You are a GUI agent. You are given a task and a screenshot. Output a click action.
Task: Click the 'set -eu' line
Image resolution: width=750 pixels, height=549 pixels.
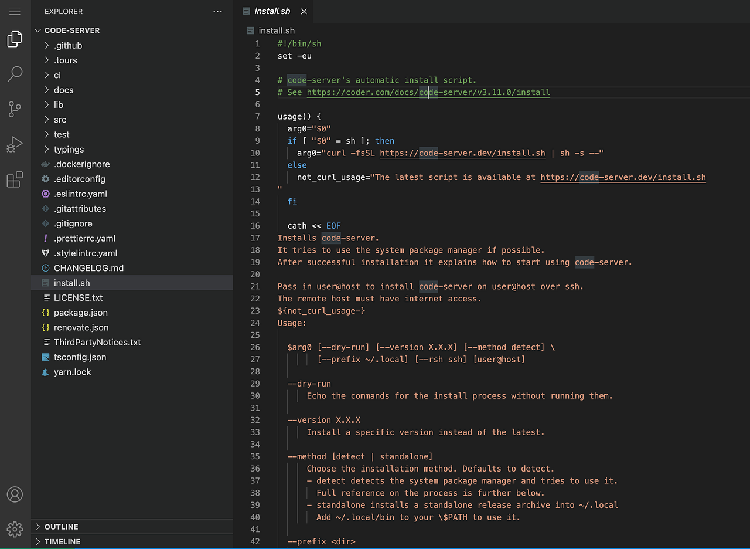(295, 56)
